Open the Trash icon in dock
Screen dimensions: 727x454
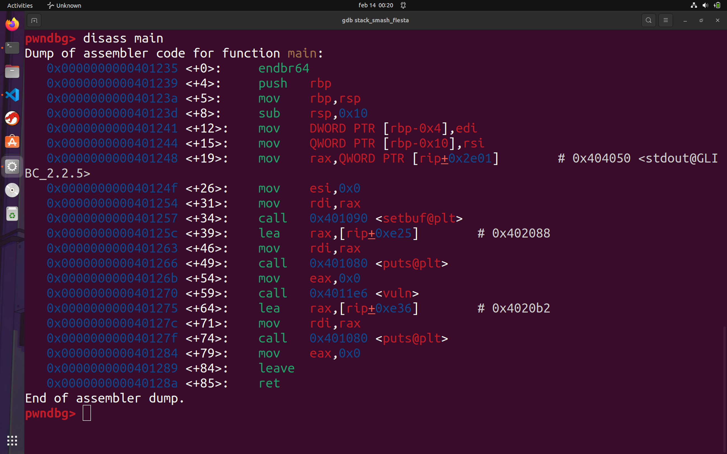12,214
